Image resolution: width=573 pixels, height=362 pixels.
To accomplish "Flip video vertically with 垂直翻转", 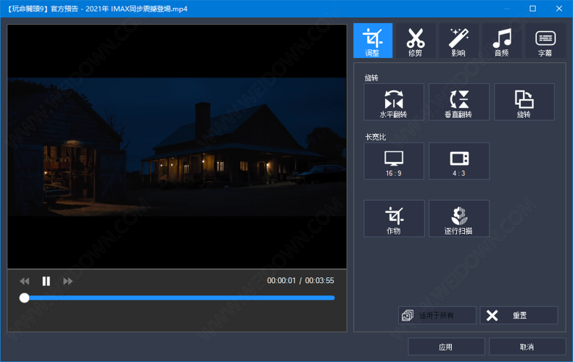I will [x=459, y=102].
